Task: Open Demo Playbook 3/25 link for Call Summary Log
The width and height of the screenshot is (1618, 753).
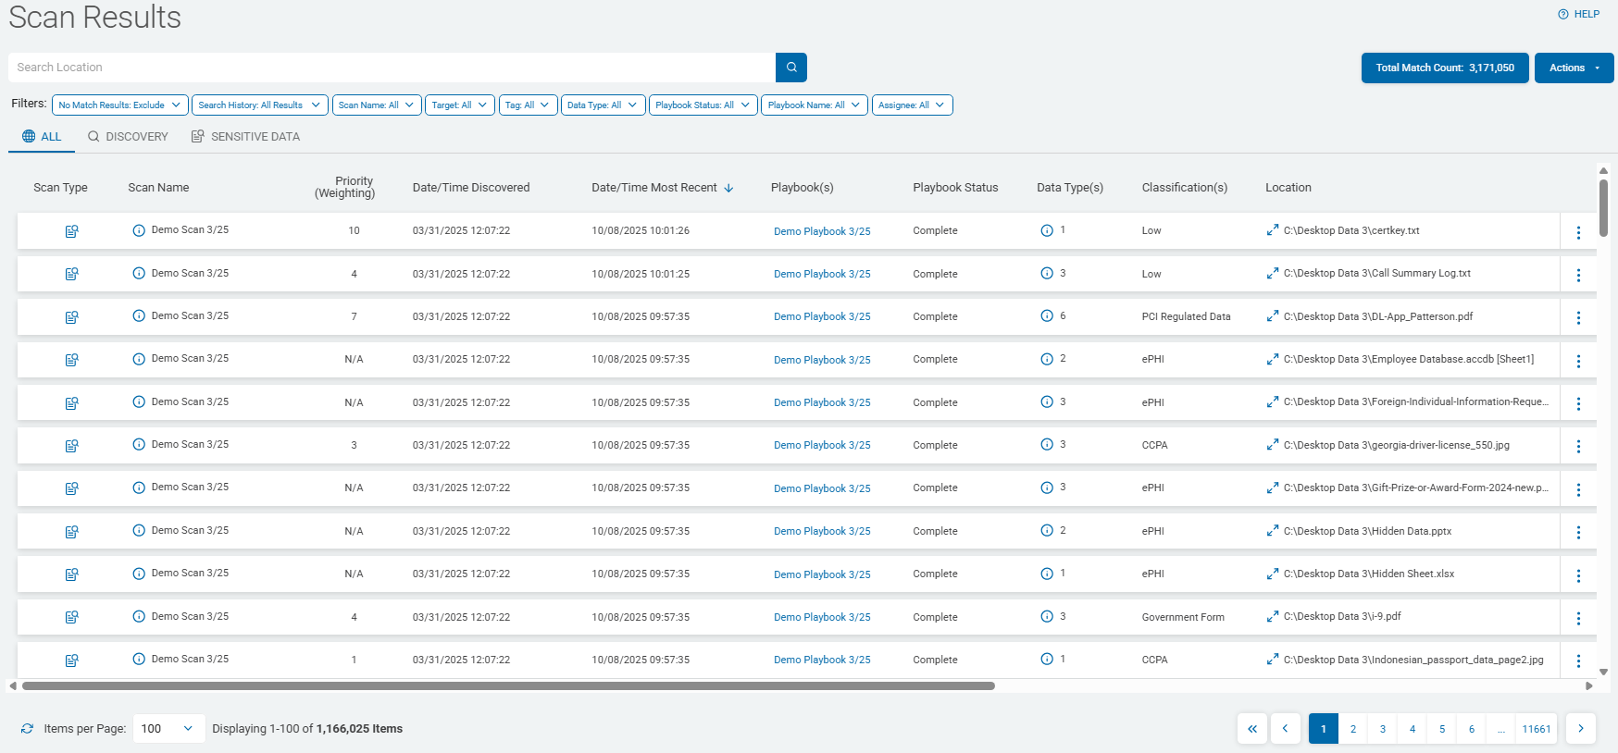Action: pos(822,274)
